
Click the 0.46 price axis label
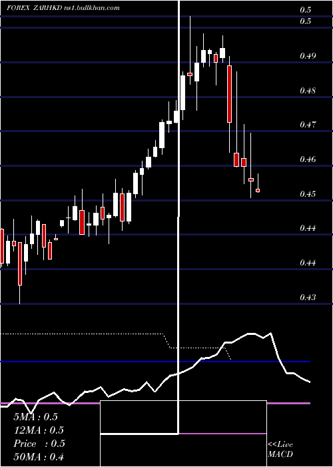pyautogui.click(x=308, y=159)
